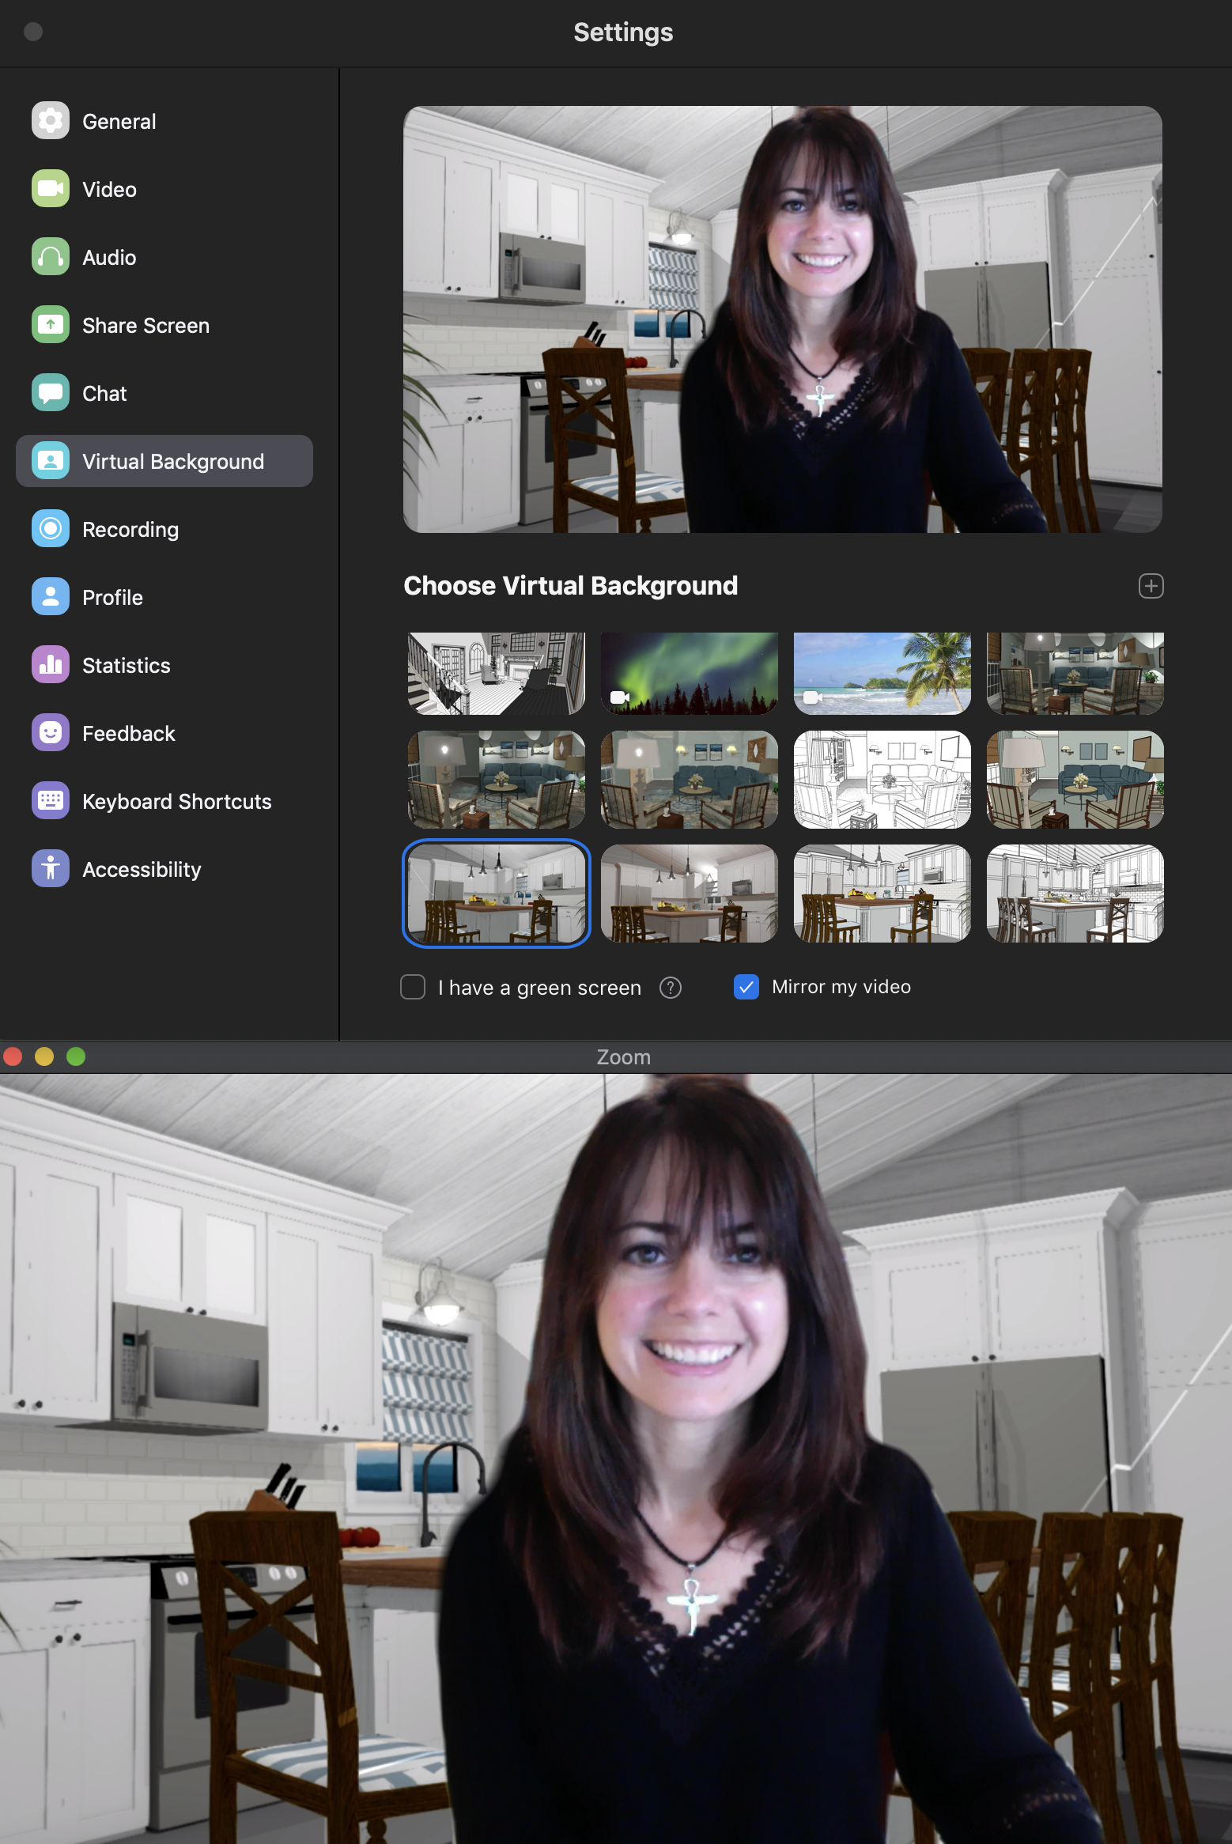
Task: Minimize the Zoom window with yellow button
Action: coord(44,1056)
